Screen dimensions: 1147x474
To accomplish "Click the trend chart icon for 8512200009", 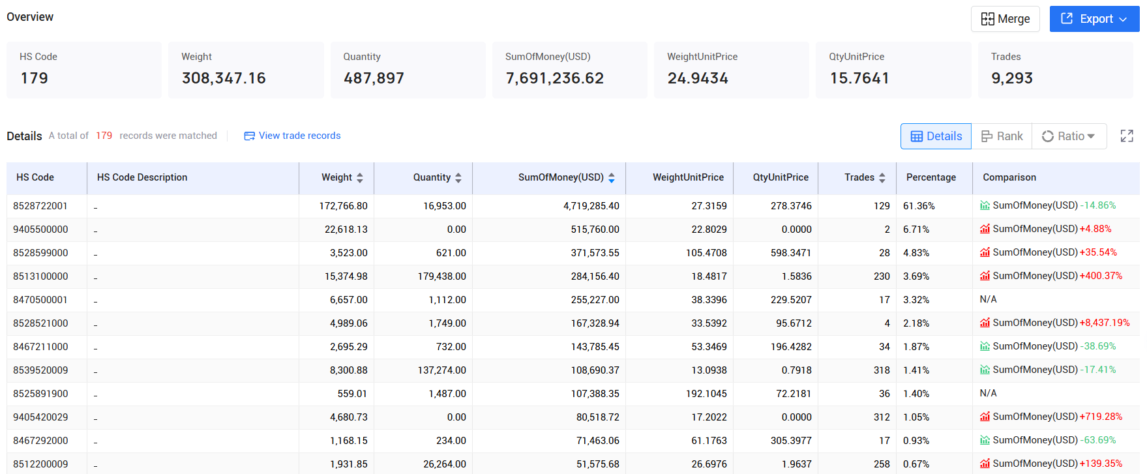I will (985, 464).
